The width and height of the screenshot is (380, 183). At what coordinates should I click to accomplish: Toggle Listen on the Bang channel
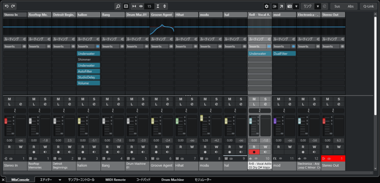[107, 104]
